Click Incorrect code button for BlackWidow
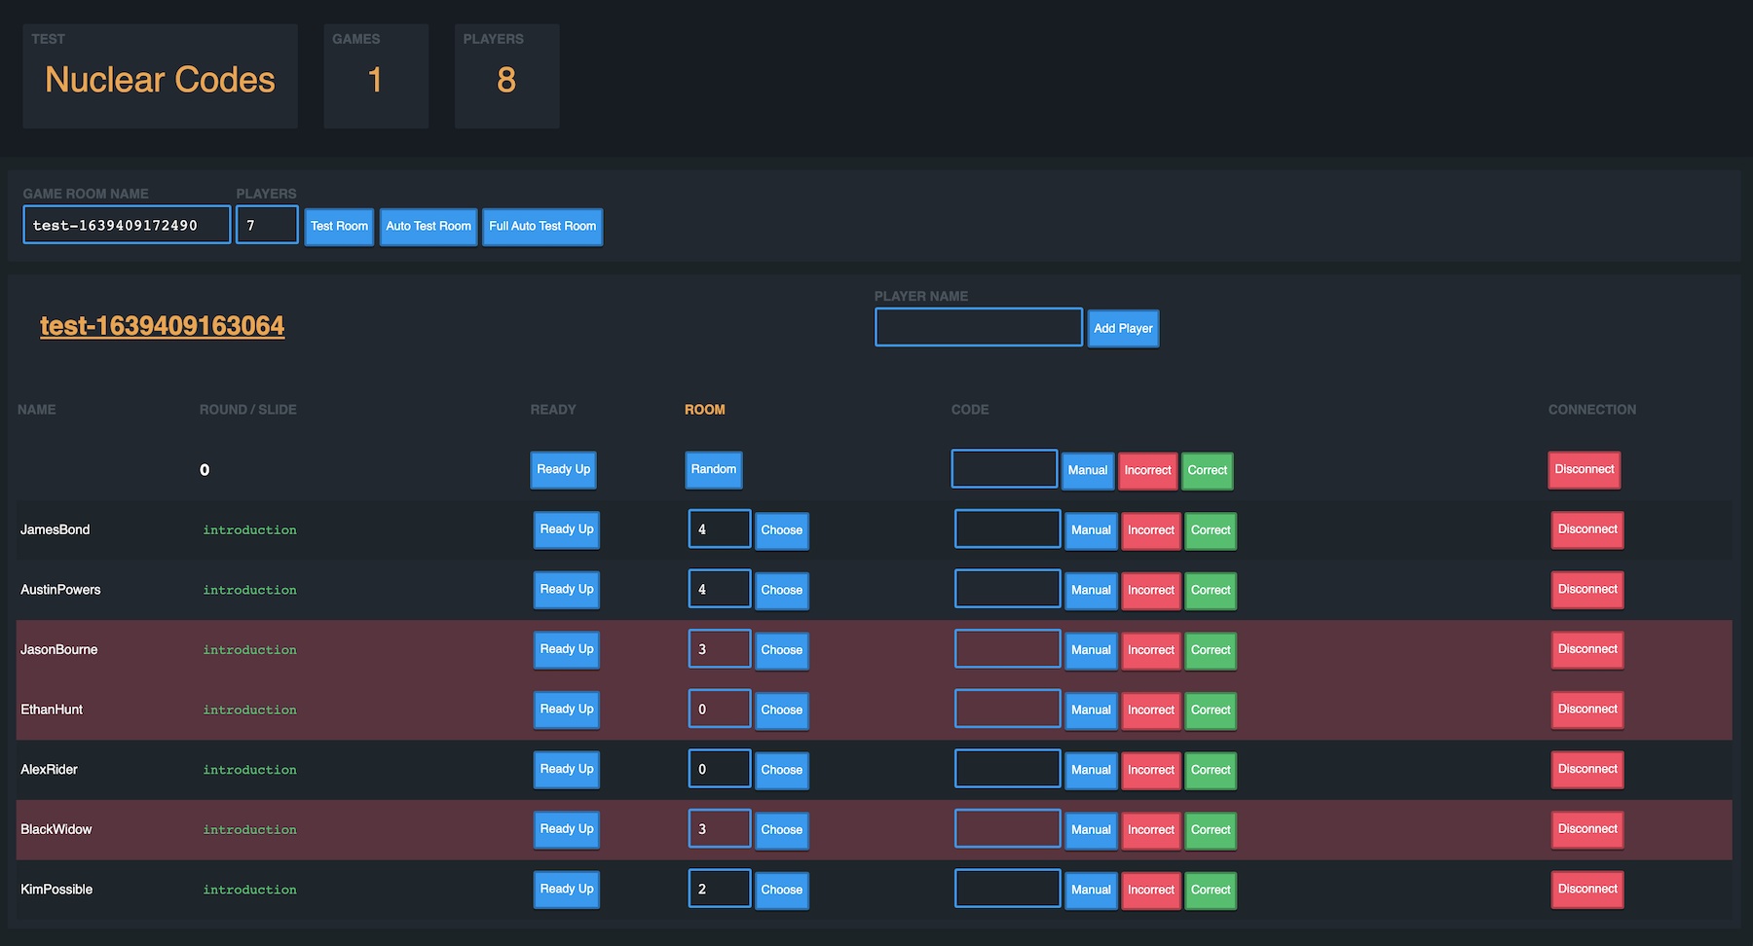 click(1151, 829)
